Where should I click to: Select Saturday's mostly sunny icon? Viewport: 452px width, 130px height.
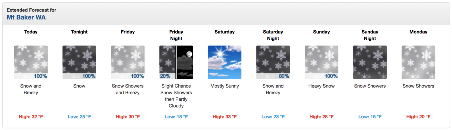coord(225,62)
